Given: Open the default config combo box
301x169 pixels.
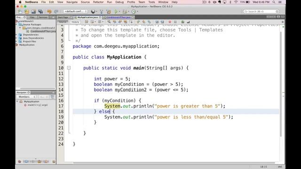Looking at the screenshot, I should [x=75, y=11].
